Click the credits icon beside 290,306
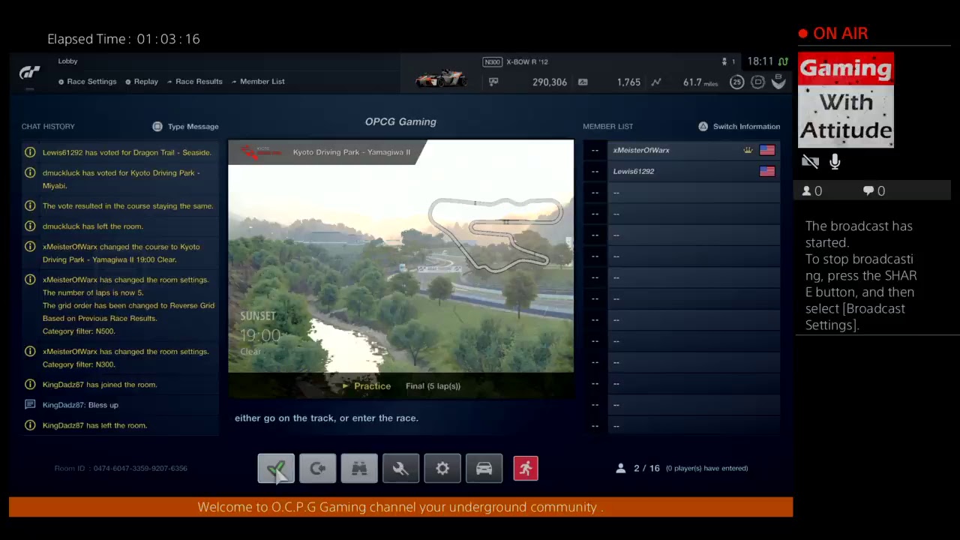This screenshot has width=960, height=540. tap(493, 82)
